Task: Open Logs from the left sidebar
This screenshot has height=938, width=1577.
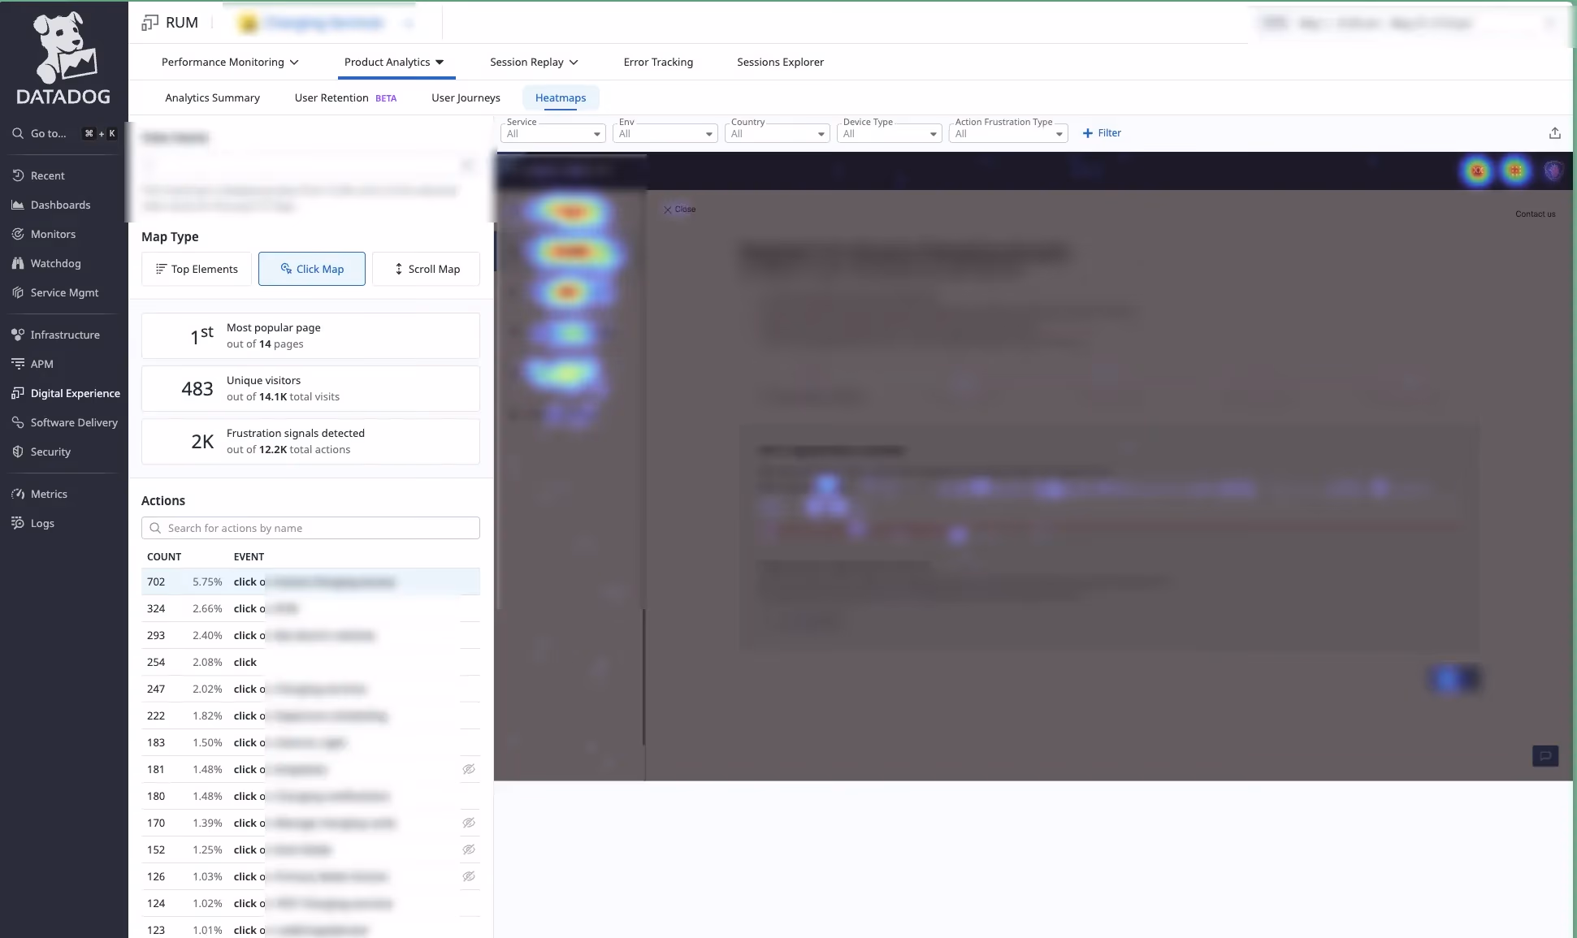Action: [41, 523]
